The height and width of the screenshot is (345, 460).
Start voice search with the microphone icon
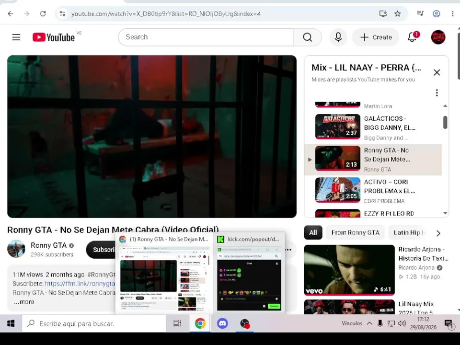tap(338, 37)
